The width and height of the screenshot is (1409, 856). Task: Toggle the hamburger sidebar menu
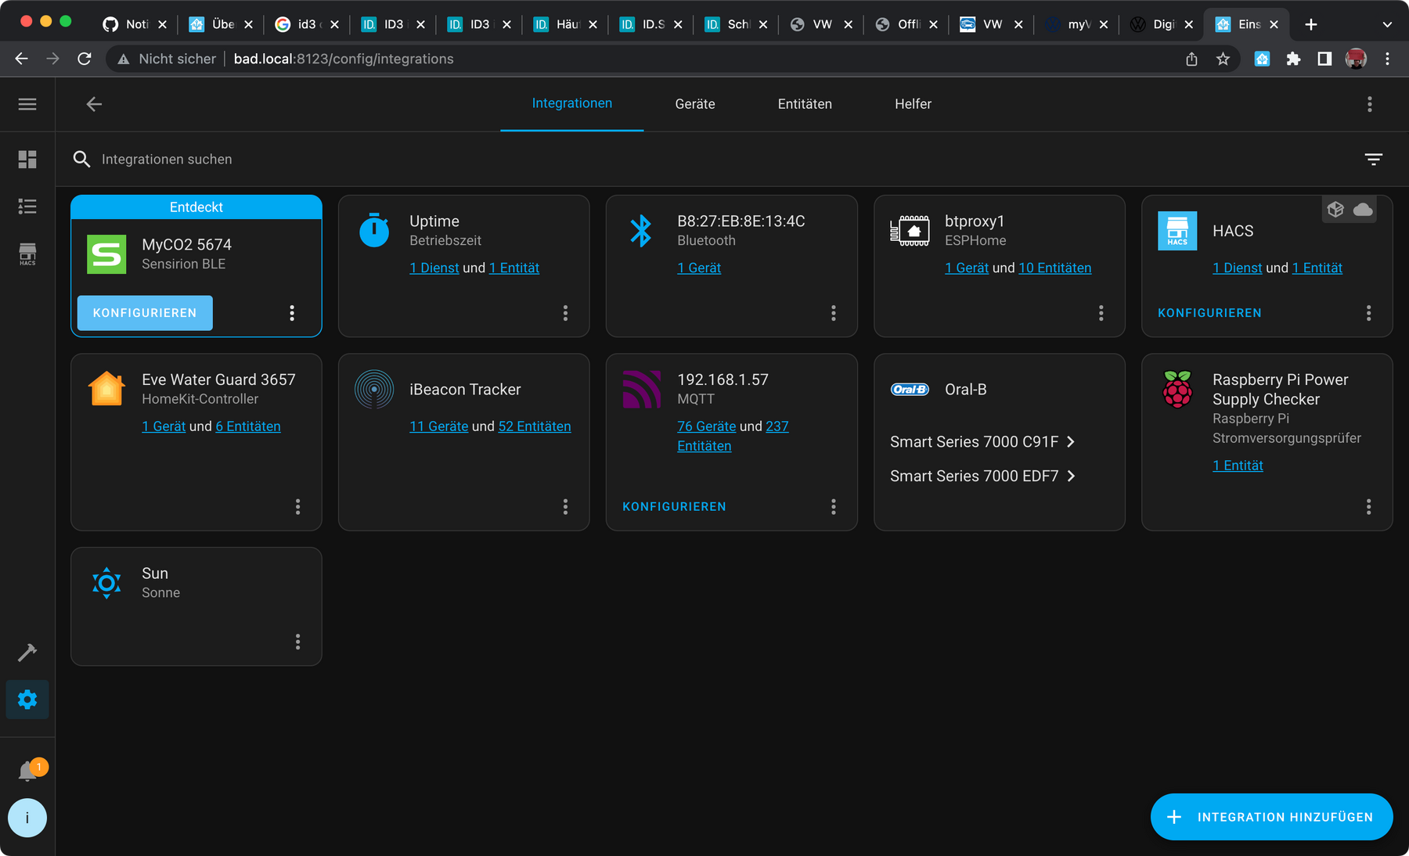tap(27, 104)
